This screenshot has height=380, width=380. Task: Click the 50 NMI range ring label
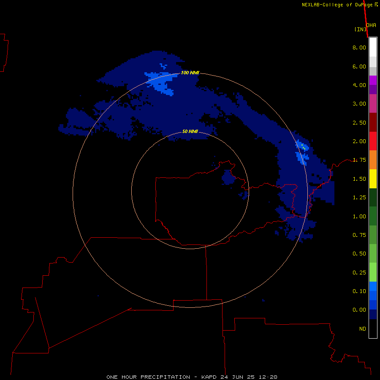(x=190, y=132)
